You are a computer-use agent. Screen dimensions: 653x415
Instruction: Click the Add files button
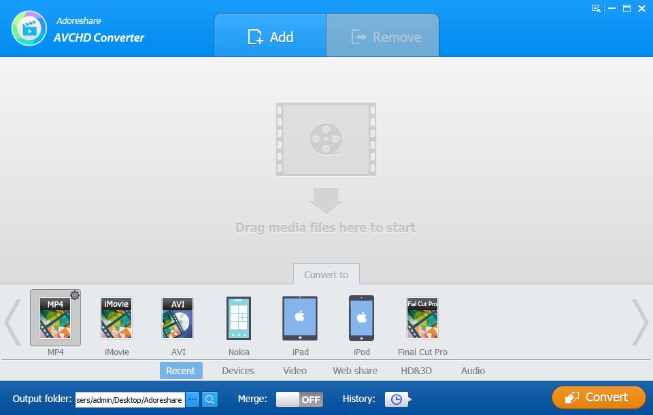tap(270, 35)
